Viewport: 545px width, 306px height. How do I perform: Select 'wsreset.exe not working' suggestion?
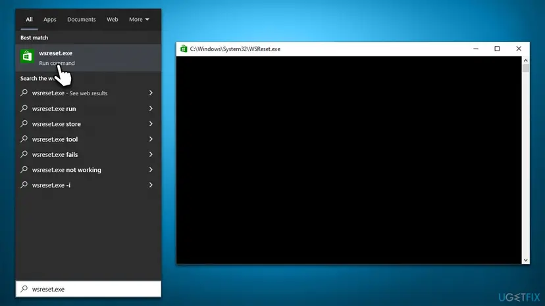(x=88, y=169)
